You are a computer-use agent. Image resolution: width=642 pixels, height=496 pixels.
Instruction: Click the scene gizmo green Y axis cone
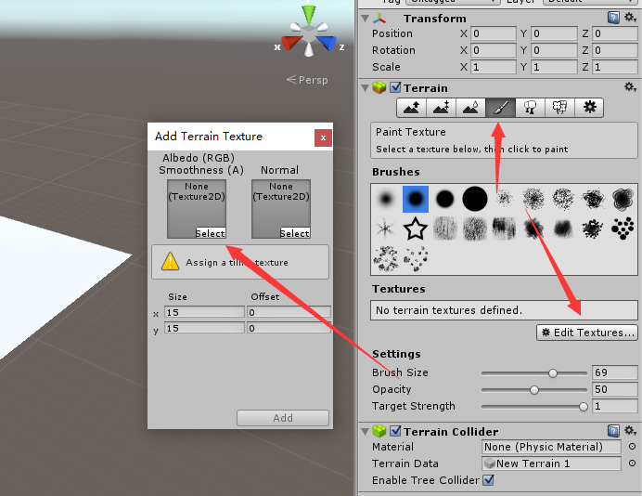(x=309, y=14)
